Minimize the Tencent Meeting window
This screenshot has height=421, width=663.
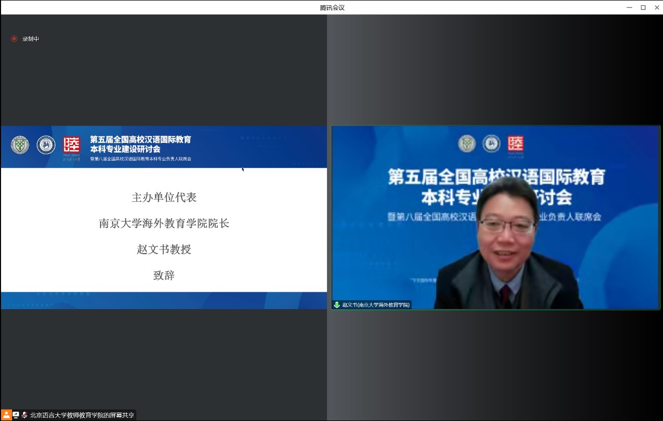point(629,7)
